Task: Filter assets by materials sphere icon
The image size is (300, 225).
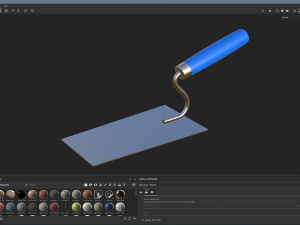Action: [86, 185]
